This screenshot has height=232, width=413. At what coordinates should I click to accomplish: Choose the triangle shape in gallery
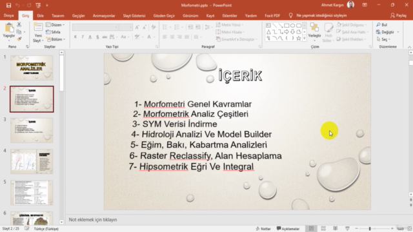268,32
